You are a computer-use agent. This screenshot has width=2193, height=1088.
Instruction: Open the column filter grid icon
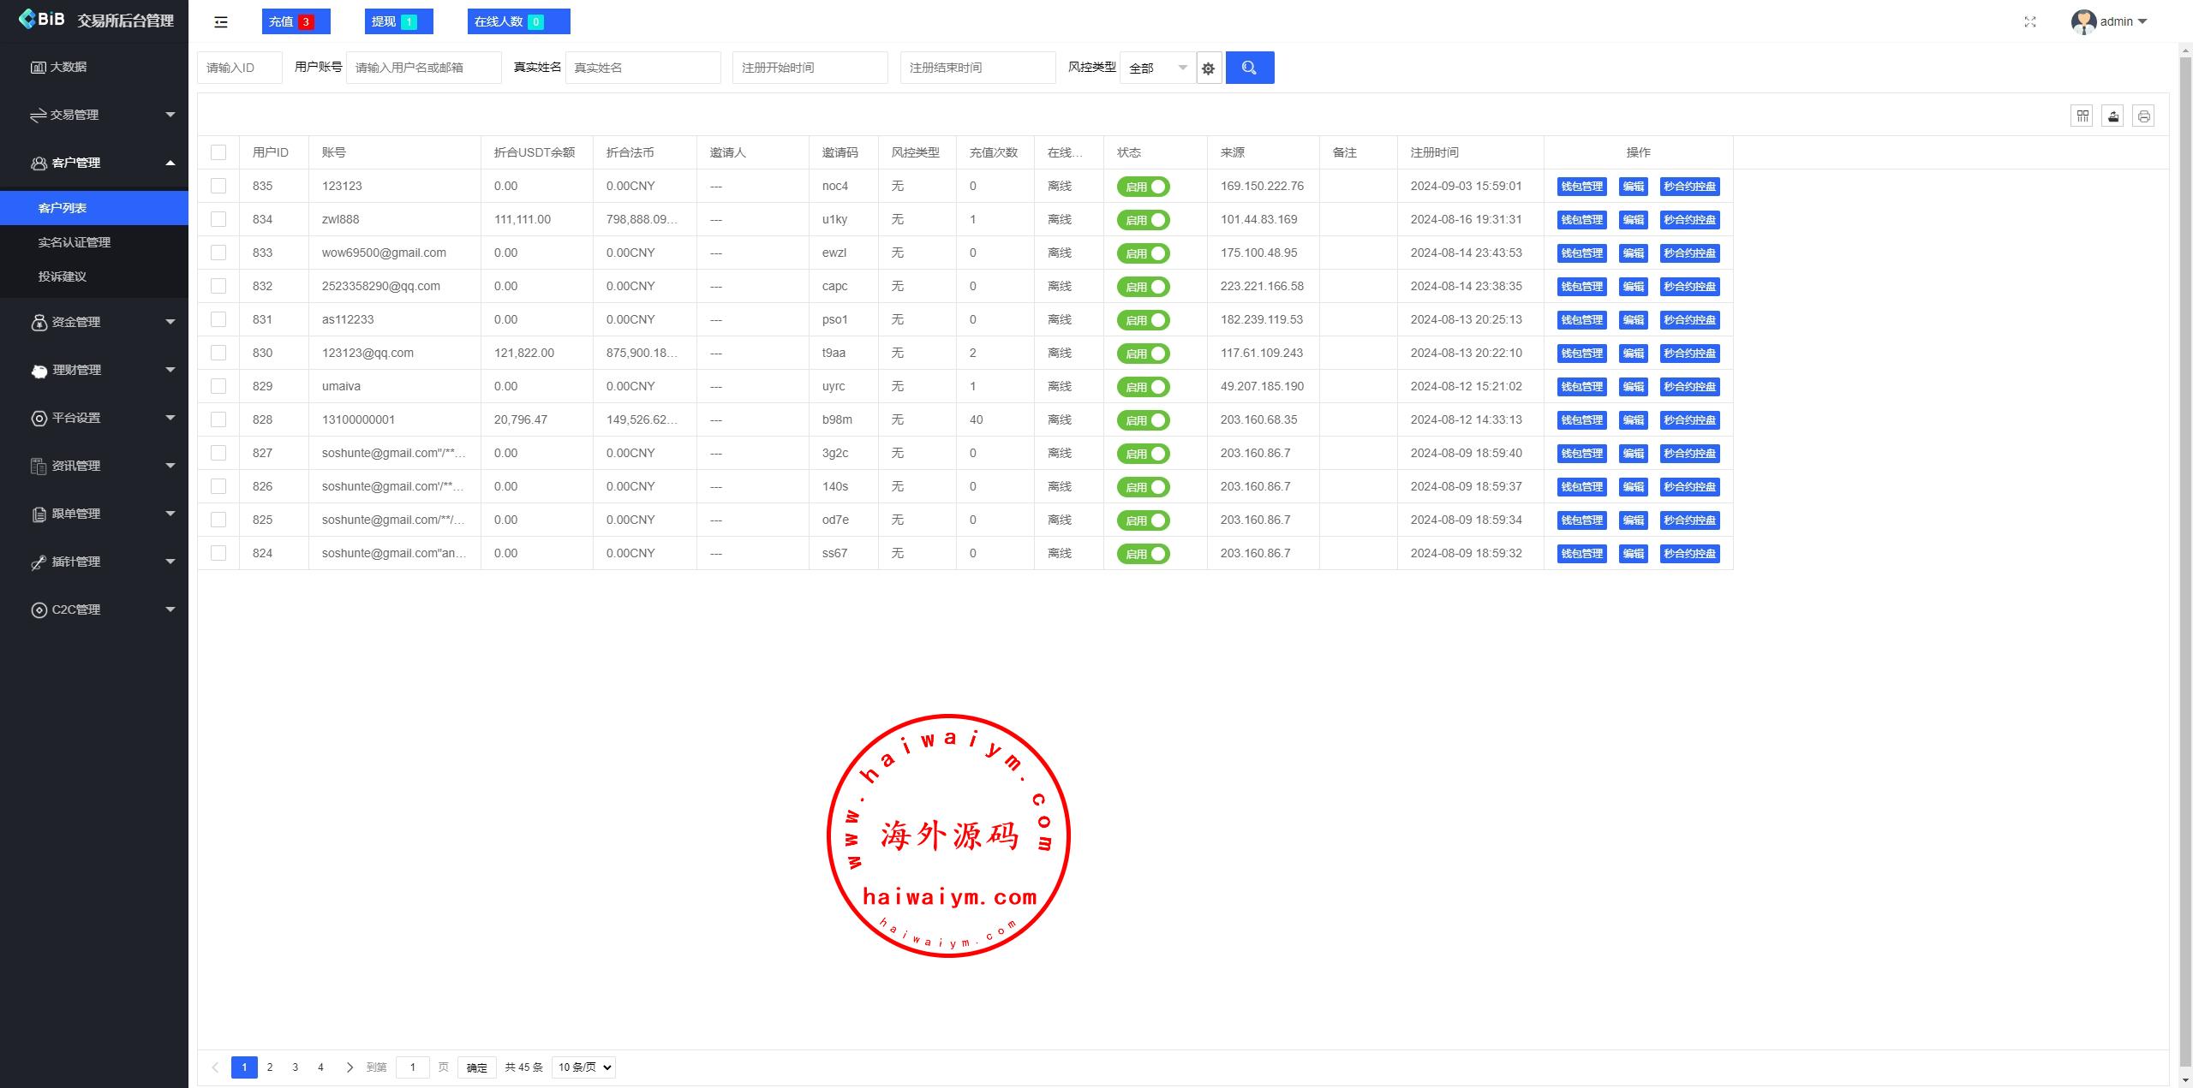pos(2082,116)
